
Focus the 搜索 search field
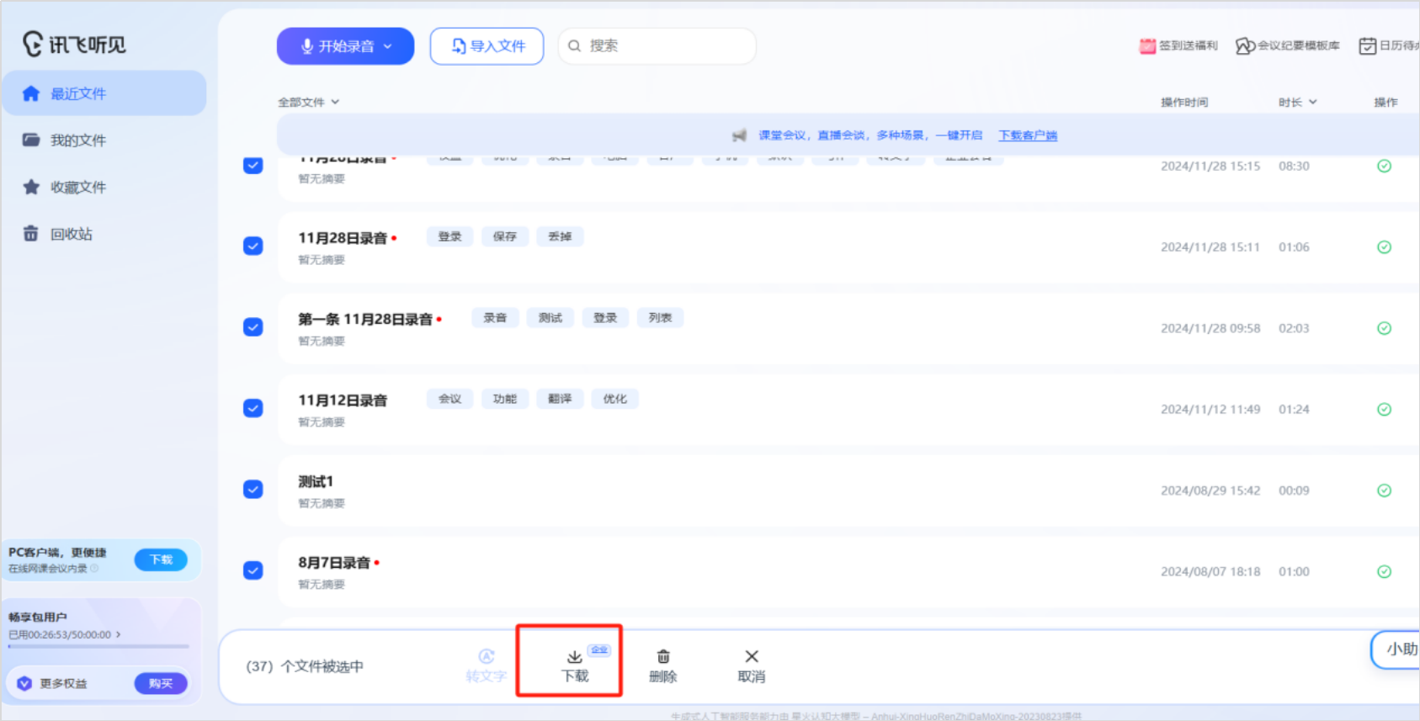(657, 46)
